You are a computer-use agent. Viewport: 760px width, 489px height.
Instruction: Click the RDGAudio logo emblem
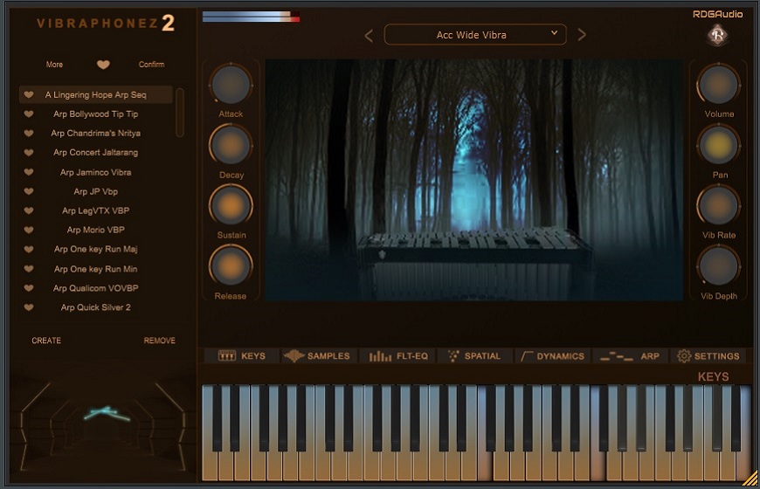tap(717, 36)
